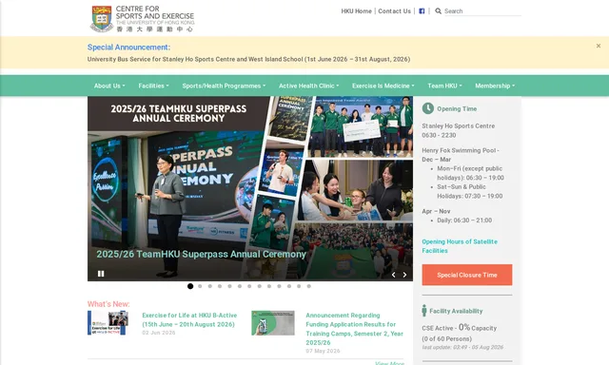Click the Opening Time clock icon
Viewport: 609px width, 365px height.
pyautogui.click(x=428, y=108)
